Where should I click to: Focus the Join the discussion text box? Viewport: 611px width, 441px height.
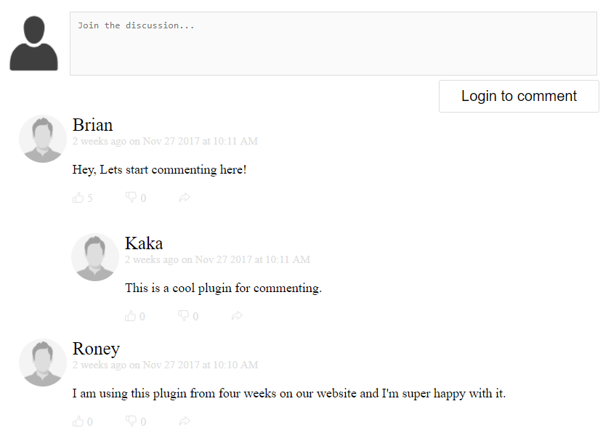[x=333, y=44]
